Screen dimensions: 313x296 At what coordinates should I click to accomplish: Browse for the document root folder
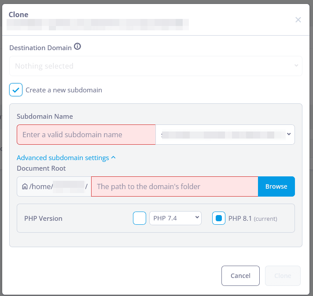coord(276,186)
